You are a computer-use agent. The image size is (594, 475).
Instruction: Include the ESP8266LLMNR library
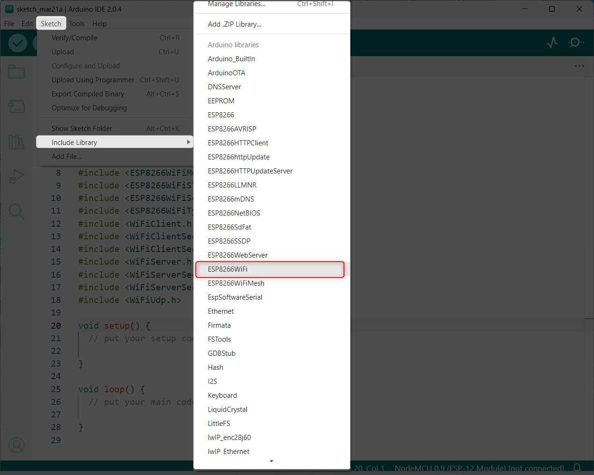pos(272,185)
